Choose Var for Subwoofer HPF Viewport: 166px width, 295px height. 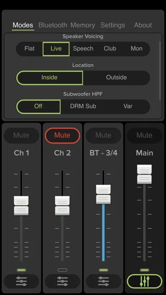(x=128, y=106)
